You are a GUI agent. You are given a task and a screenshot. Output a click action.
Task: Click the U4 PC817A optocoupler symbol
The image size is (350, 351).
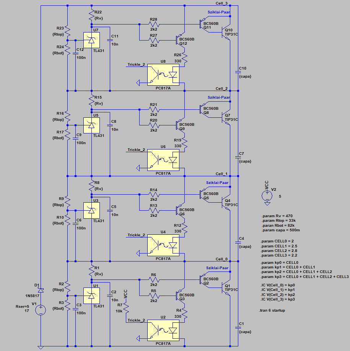(x=163, y=245)
